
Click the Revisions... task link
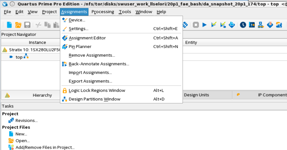[26, 121]
